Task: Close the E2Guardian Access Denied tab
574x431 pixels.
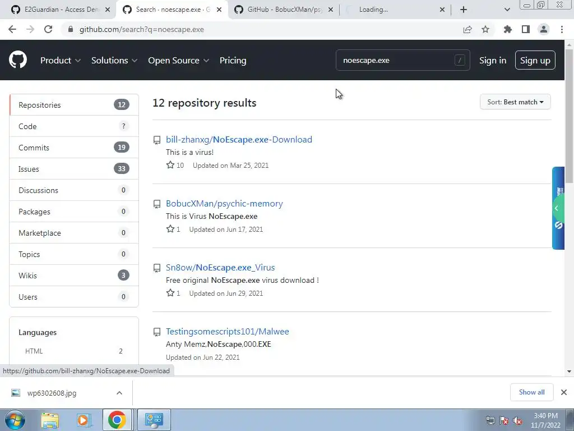Action: point(108,10)
